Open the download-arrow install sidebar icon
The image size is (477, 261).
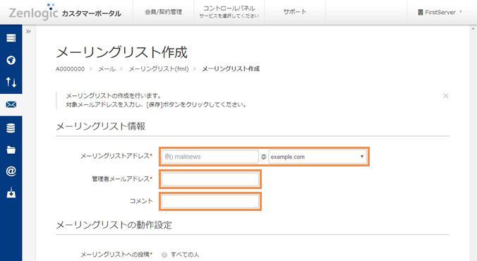pos(11,193)
